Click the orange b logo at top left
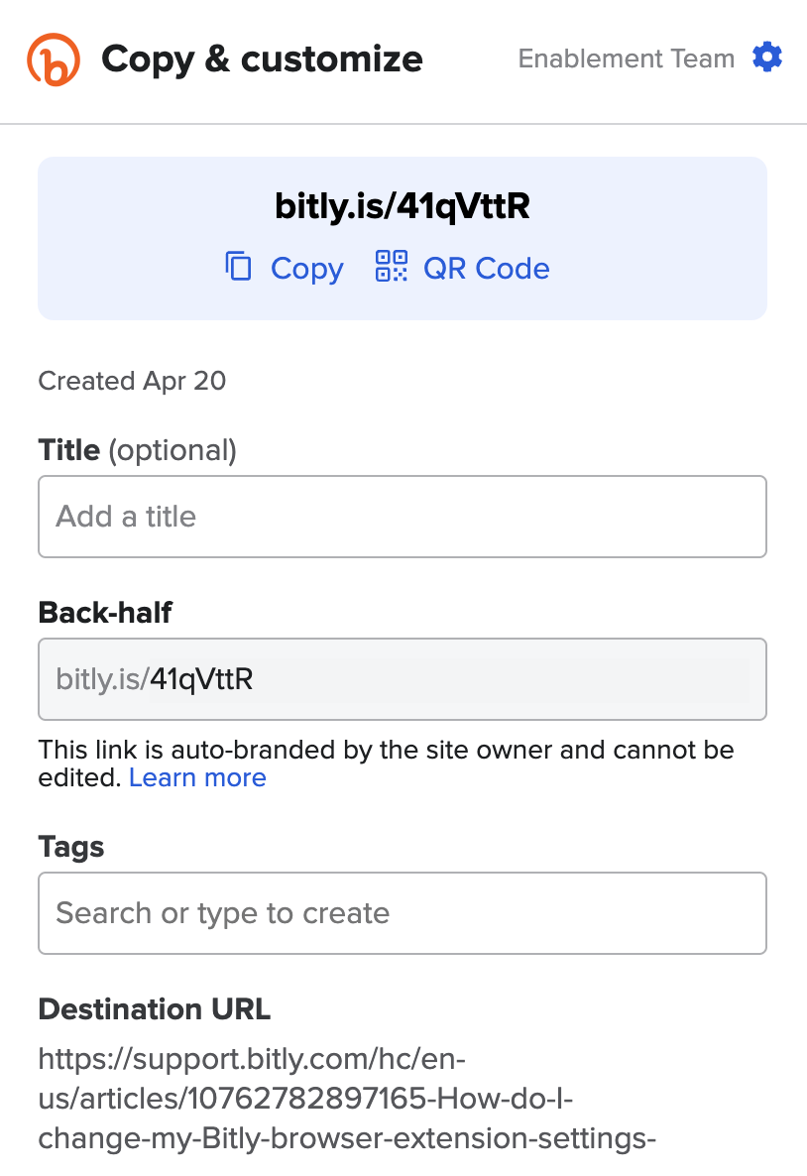 pos(55,59)
